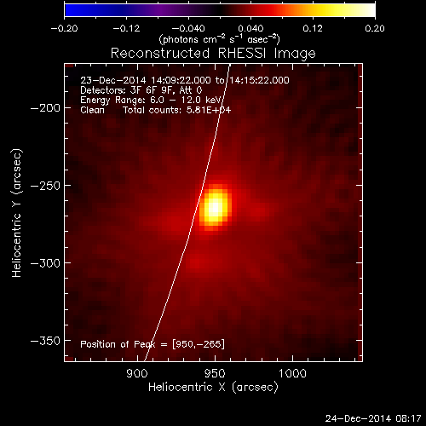Click the 24-Dec-2014 08:17 timestamp

[373, 418]
